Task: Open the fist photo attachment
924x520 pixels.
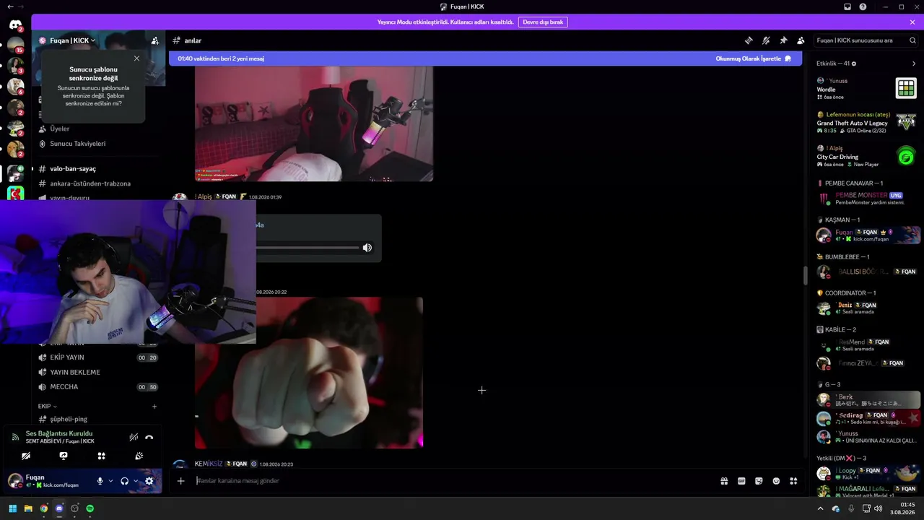Action: tap(309, 373)
